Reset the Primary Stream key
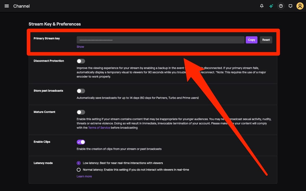The height and width of the screenshot is (191, 306). point(266,40)
